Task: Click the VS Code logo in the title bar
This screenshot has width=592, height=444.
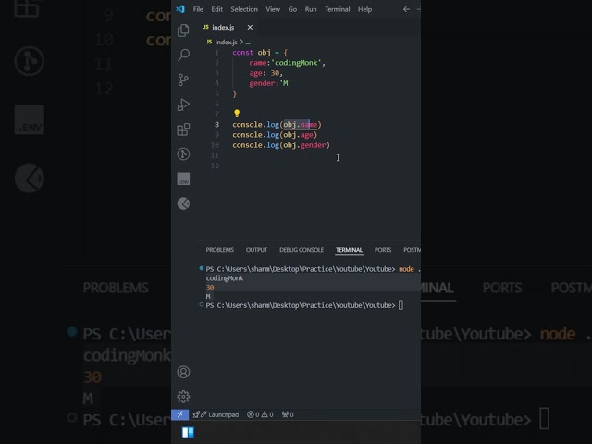Action: pos(180,9)
